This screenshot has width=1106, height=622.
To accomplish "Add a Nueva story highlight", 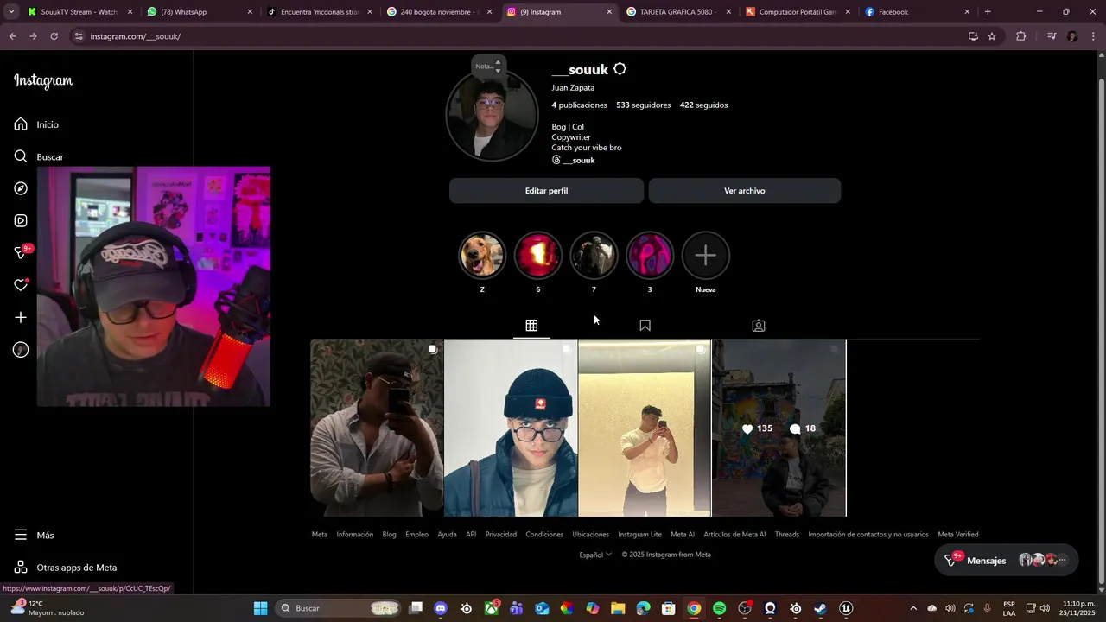I will pyautogui.click(x=706, y=256).
